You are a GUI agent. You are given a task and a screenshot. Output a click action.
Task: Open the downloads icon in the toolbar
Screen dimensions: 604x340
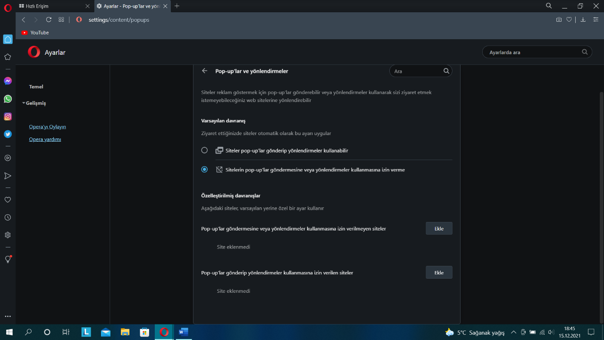583,19
